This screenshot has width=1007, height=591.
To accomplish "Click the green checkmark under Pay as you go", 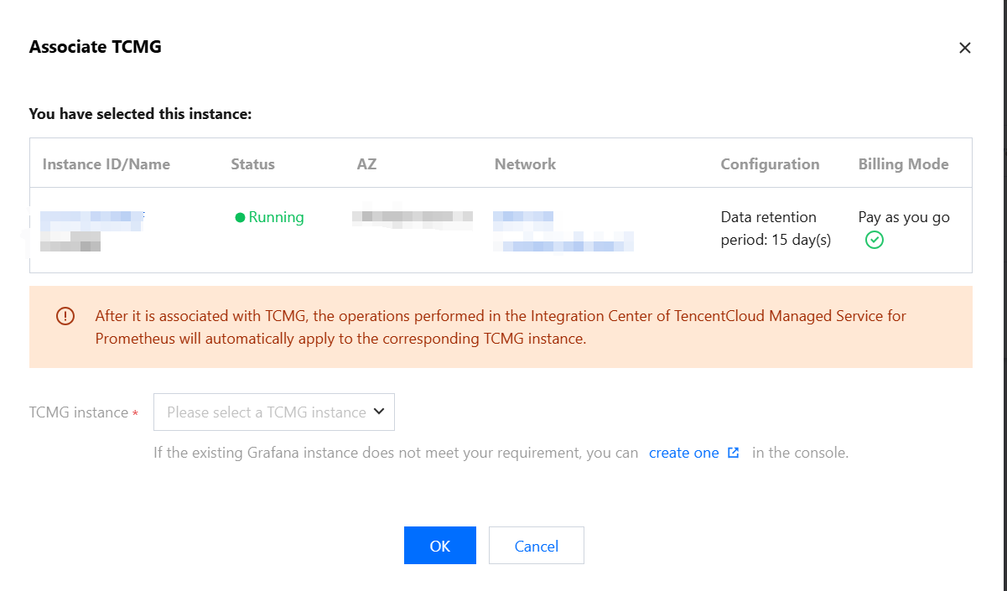I will pos(874,241).
